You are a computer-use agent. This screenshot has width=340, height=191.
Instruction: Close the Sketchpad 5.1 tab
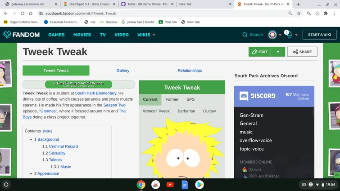pyautogui.click(x=114, y=4)
